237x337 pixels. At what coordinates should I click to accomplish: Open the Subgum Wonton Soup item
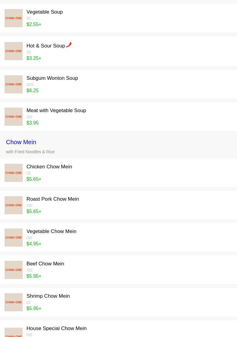coord(52,78)
